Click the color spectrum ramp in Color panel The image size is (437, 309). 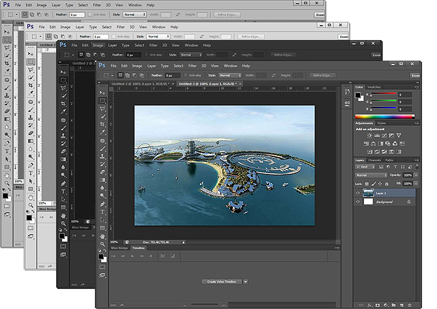pyautogui.click(x=383, y=116)
